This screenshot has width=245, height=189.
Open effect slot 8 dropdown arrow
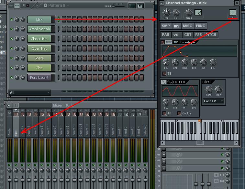[x=164, y=168]
